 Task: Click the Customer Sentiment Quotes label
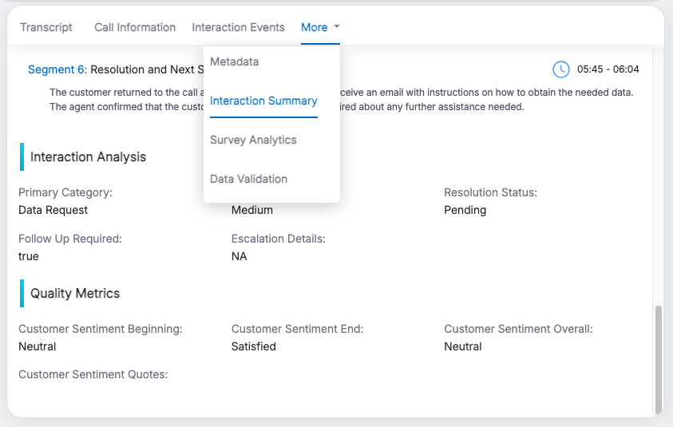tap(93, 374)
